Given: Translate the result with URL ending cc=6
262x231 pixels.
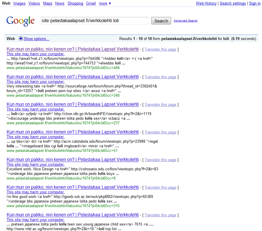Looking at the screenshot, I should [x=160, y=160].
